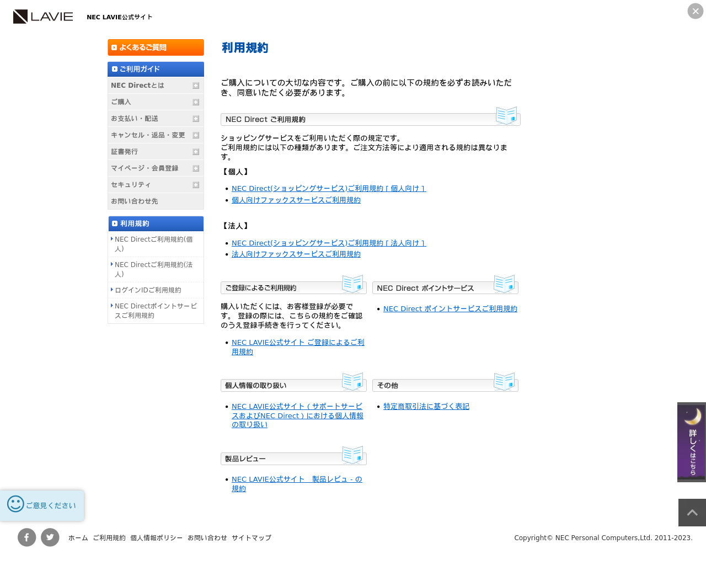Click the scroll-to-top arrow button
Image resolution: width=706 pixels, height=565 pixels.
click(692, 513)
